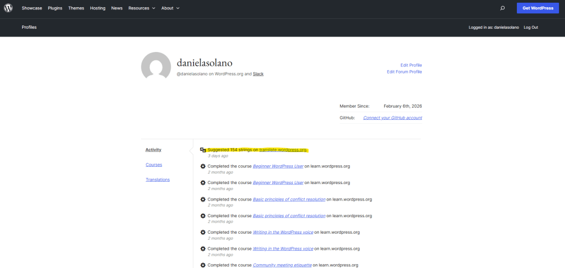Image resolution: width=565 pixels, height=268 pixels.
Task: Select the Activity tab
Action: click(x=153, y=150)
